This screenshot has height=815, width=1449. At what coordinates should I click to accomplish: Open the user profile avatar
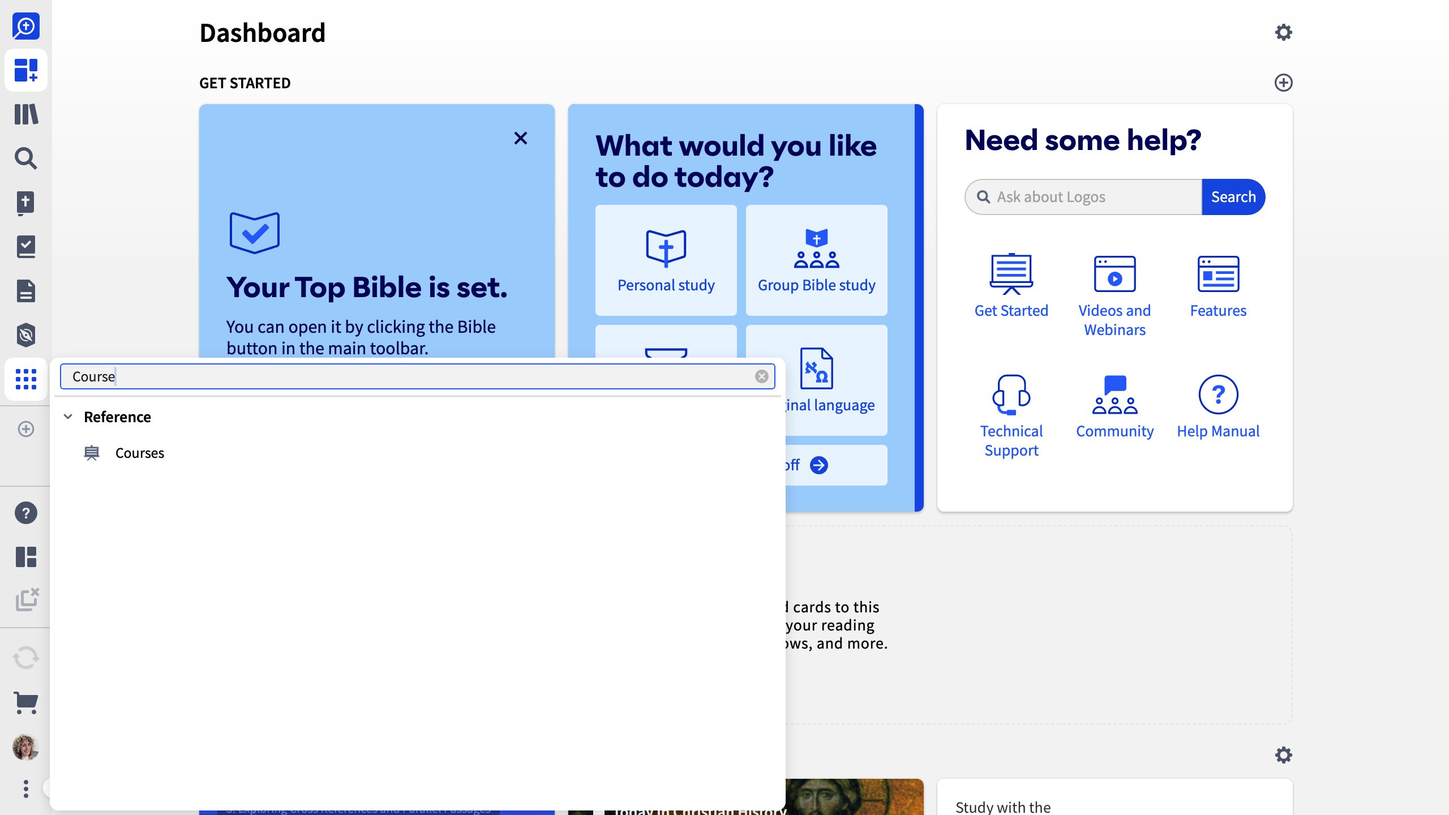[x=25, y=747]
